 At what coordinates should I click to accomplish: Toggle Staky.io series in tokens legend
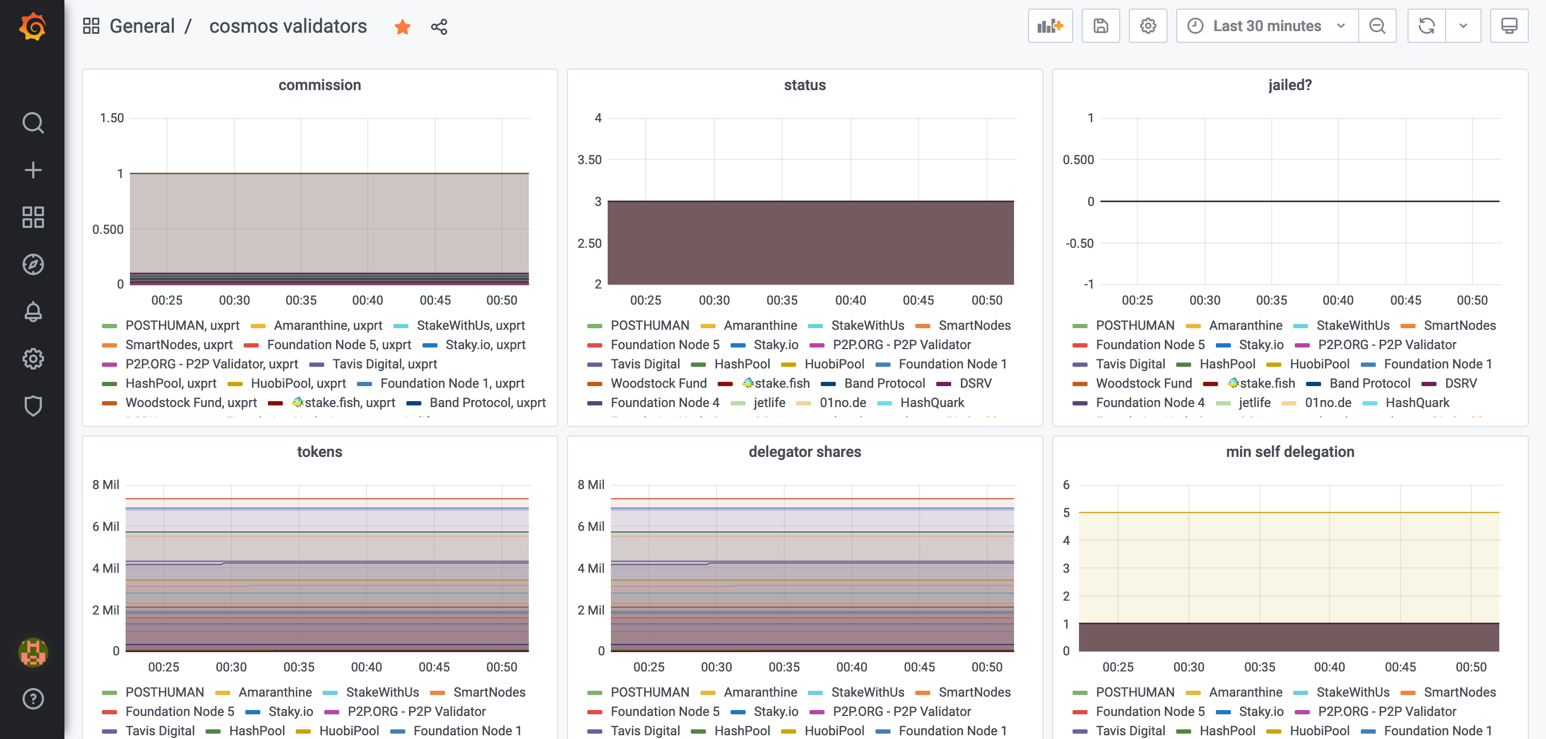point(290,712)
